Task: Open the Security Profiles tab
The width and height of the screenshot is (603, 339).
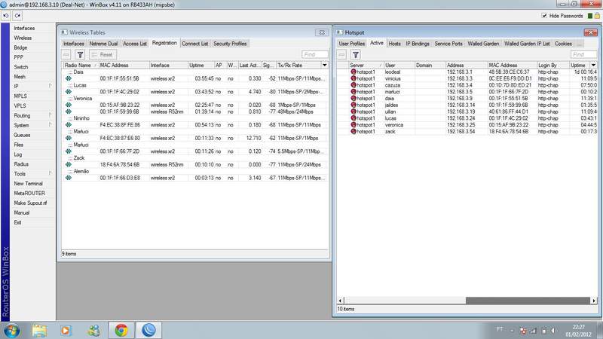Action: 230,44
